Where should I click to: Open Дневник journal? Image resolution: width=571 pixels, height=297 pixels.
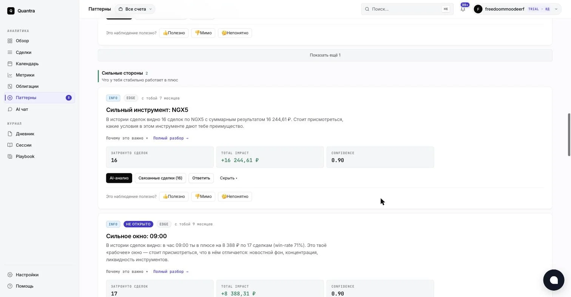(x=40, y=134)
